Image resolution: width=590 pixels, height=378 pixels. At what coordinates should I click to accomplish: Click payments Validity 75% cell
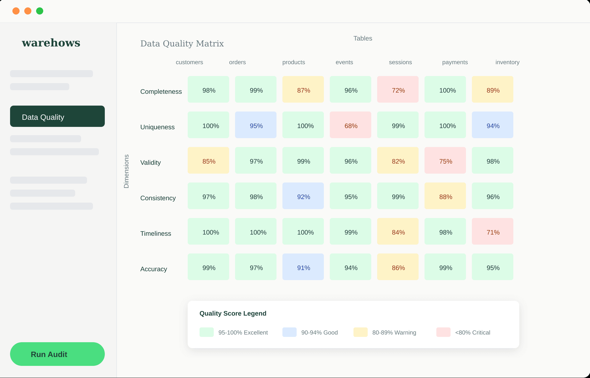pyautogui.click(x=445, y=161)
